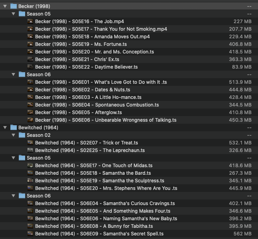The height and width of the screenshot is (239, 258).
Task: Click the size value '402.1 MB'
Action: click(240, 203)
